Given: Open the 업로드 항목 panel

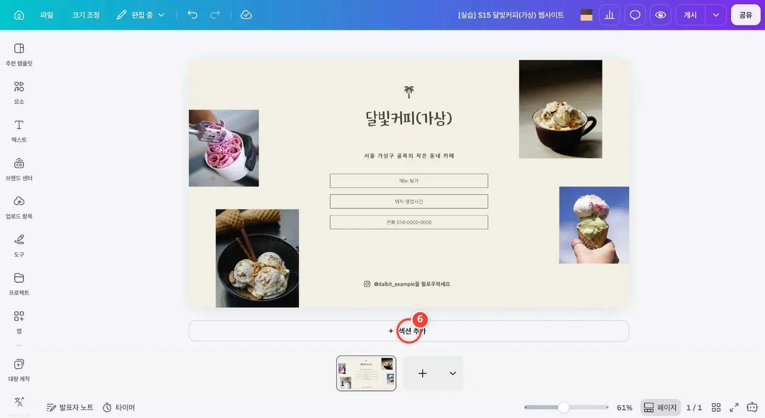Looking at the screenshot, I should point(19,208).
